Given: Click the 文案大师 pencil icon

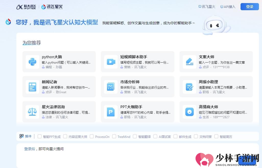Looking at the screenshot, I should click(189, 62).
